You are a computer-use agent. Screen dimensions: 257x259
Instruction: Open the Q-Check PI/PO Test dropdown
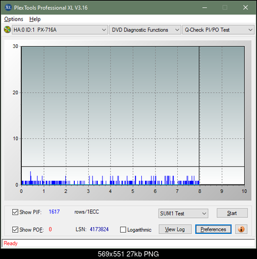pos(218,29)
